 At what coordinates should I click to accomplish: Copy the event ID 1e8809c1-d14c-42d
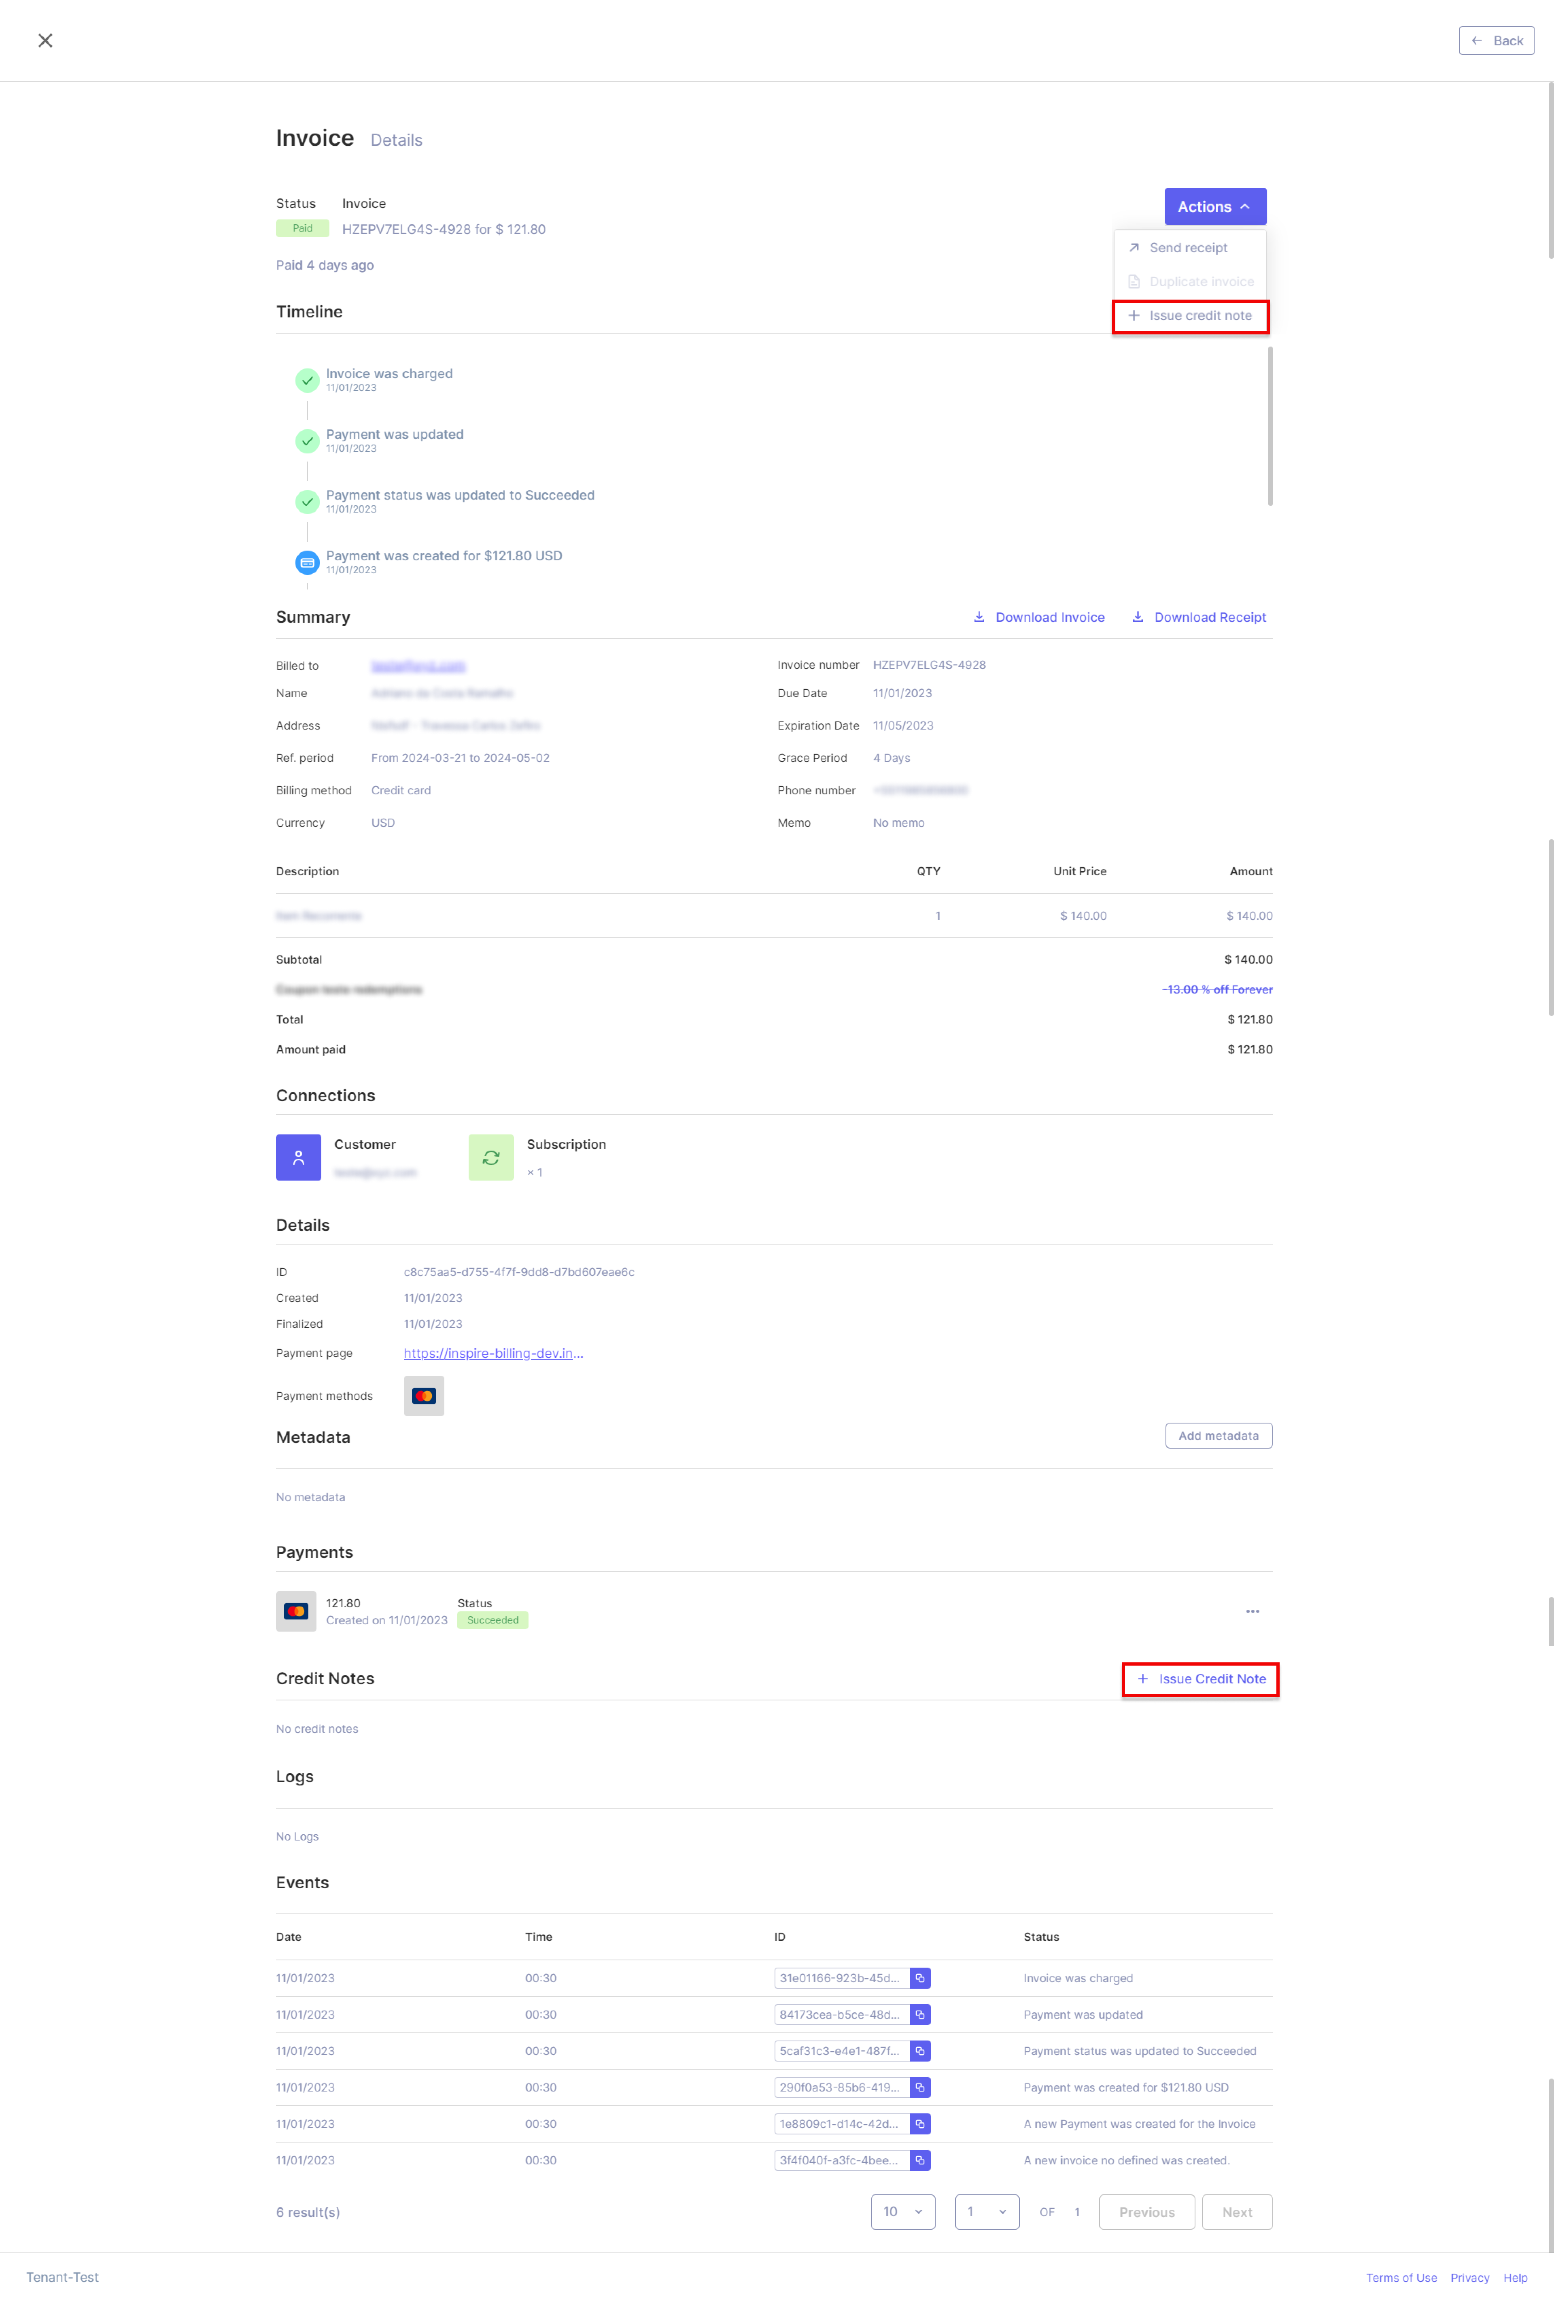(x=920, y=2124)
